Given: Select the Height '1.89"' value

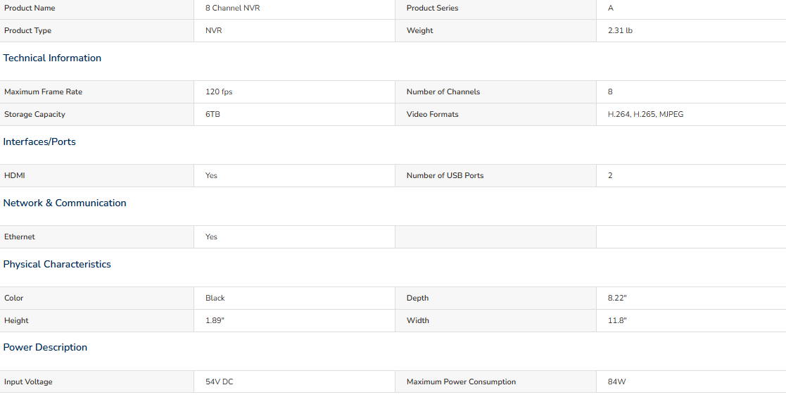Looking at the screenshot, I should pos(215,320).
